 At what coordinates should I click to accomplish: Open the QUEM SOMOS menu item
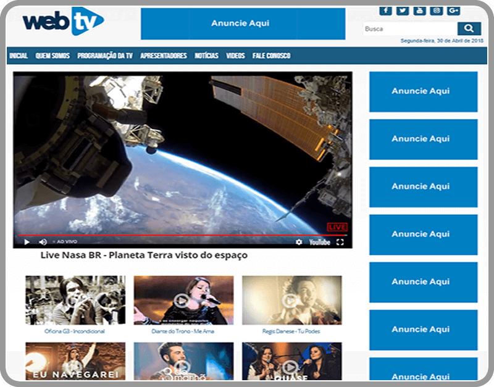point(52,56)
